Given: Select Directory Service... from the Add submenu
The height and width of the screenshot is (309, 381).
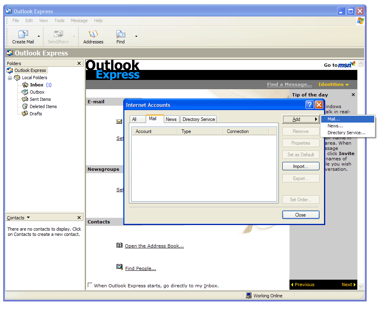Looking at the screenshot, I should [x=347, y=133].
